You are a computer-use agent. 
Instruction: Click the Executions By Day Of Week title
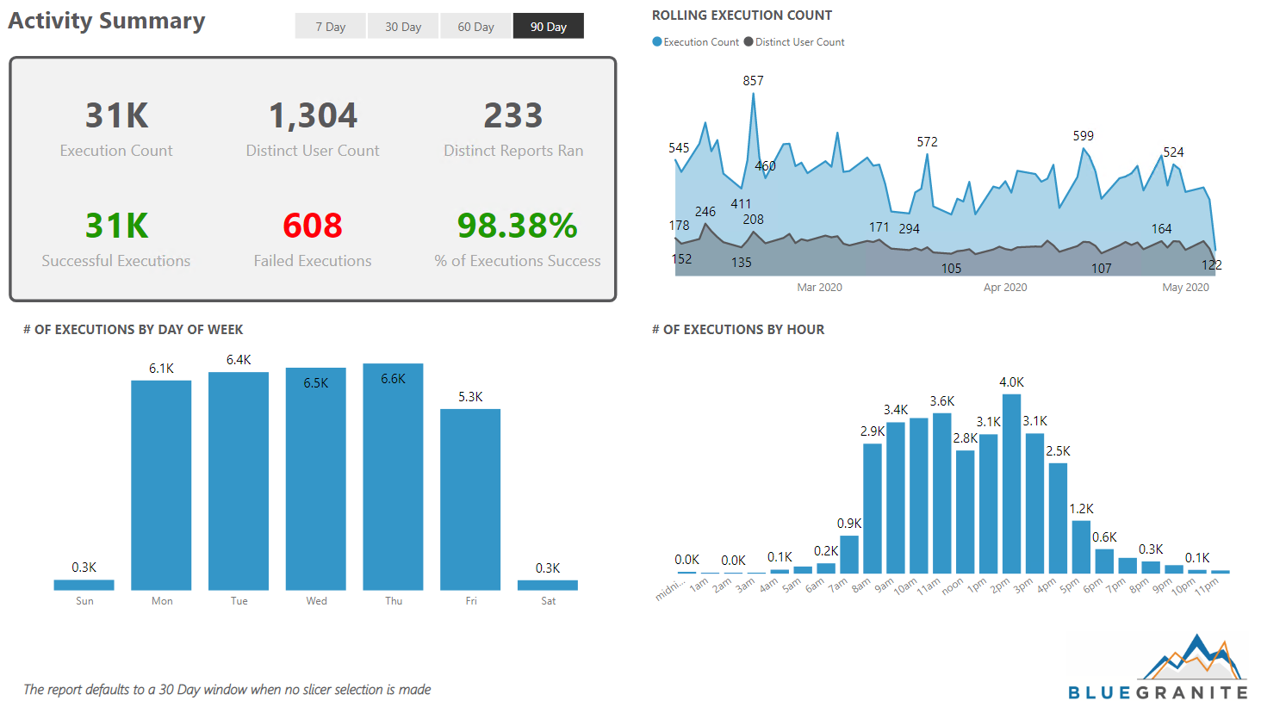[x=134, y=330]
